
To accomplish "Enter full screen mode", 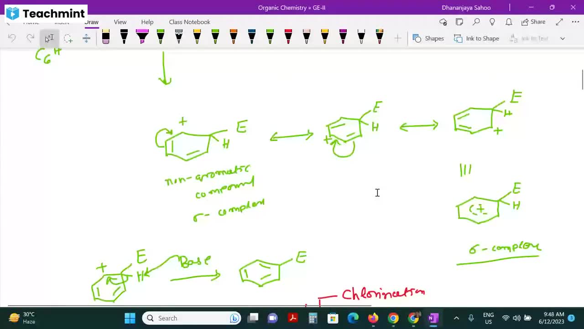I will tap(559, 22).
